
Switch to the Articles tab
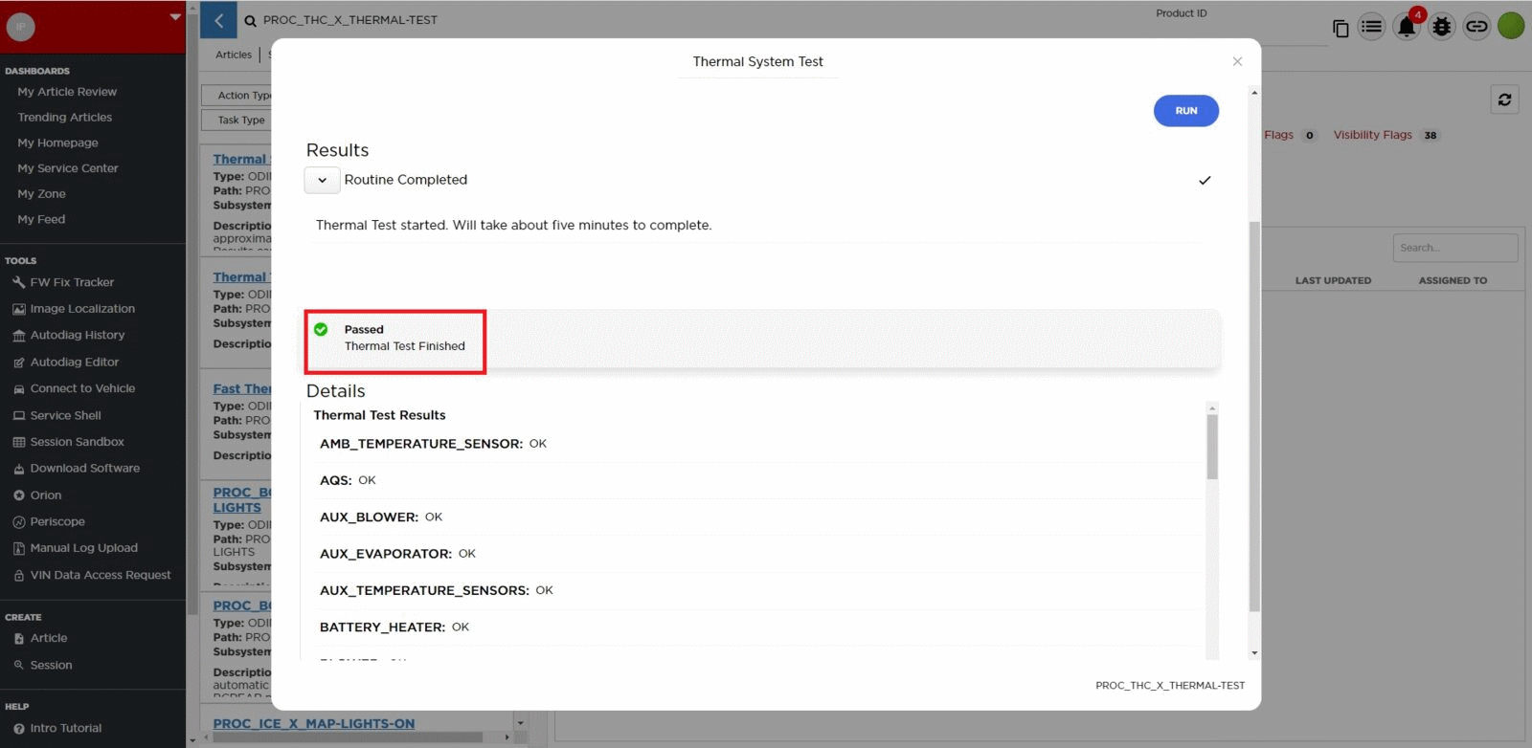[233, 55]
